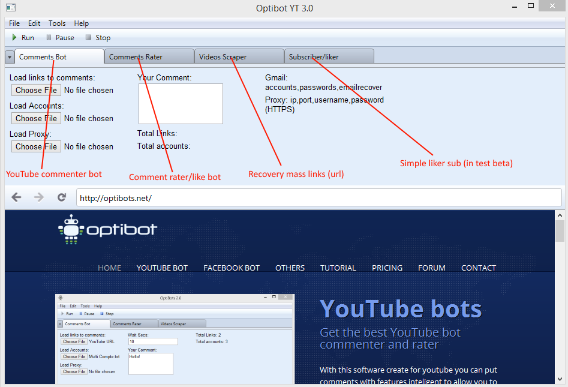Image resolution: width=568 pixels, height=387 pixels.
Task: Open the FORUM nav link
Action: (x=432, y=268)
